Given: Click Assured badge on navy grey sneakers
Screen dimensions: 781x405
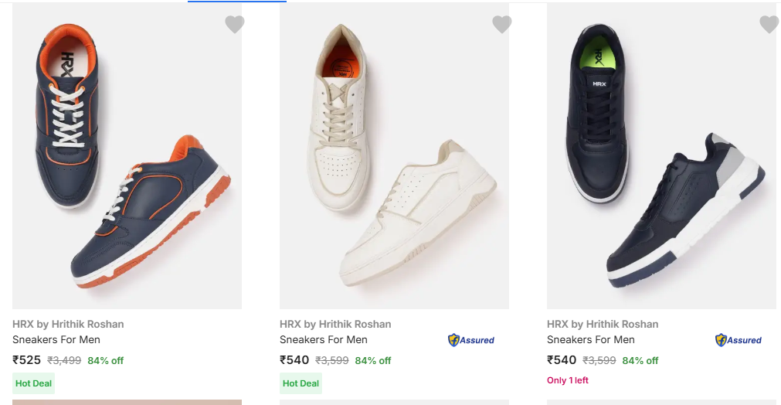Looking at the screenshot, I should tap(739, 340).
